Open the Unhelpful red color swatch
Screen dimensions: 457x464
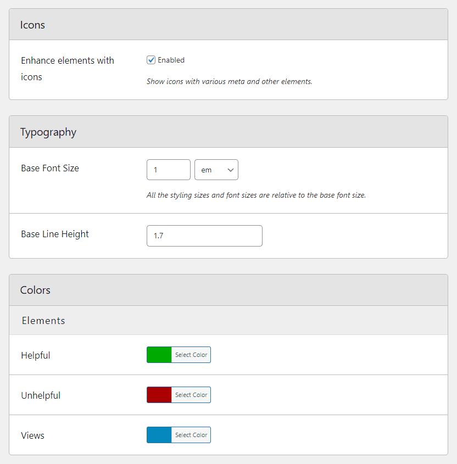click(159, 395)
